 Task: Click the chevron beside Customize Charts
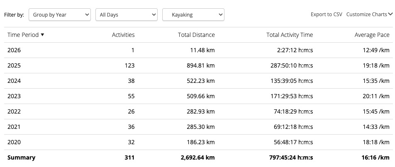click(x=390, y=15)
